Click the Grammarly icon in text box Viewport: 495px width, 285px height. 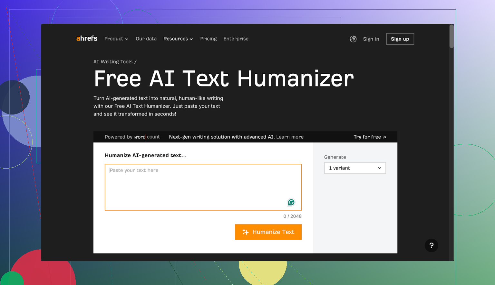click(x=291, y=202)
